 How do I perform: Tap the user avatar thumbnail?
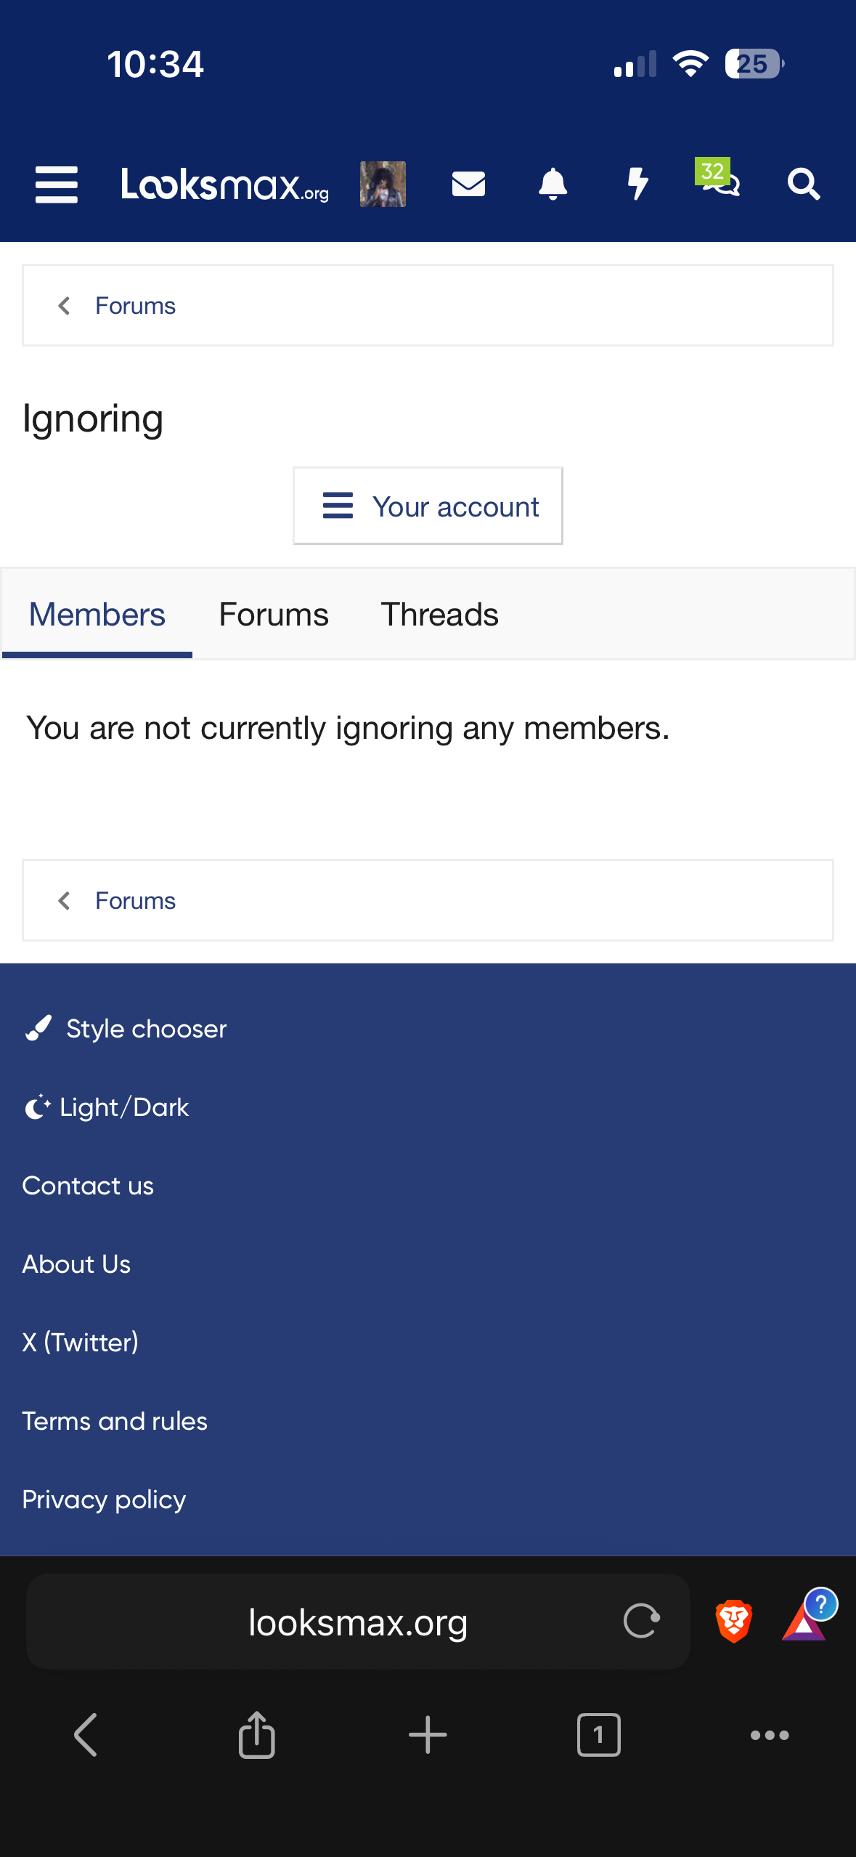[383, 184]
